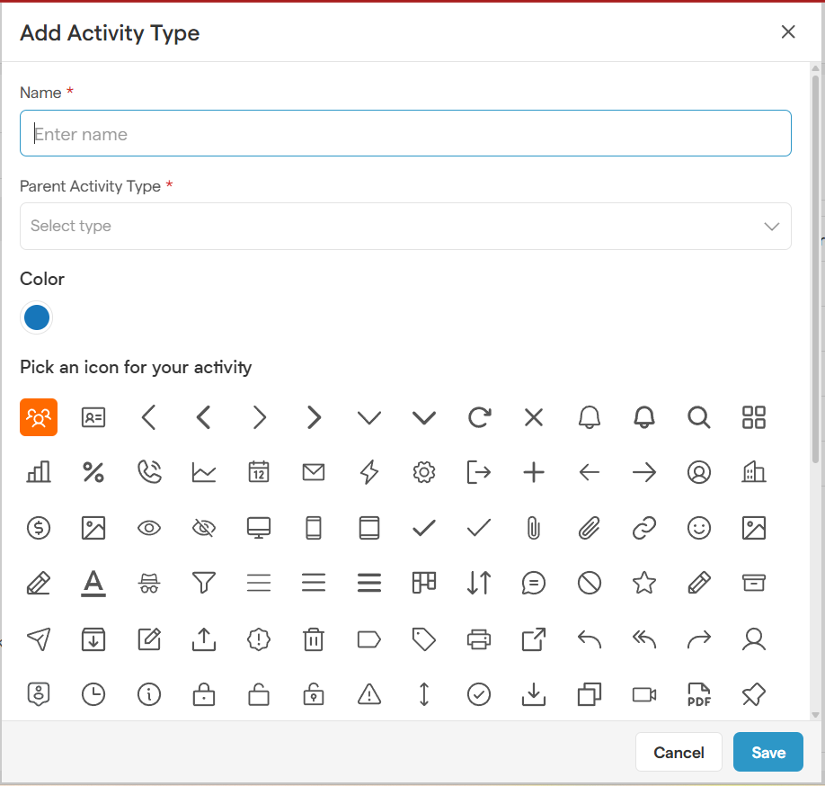The width and height of the screenshot is (825, 786).
Task: Click the blue color swatch
Action: 37,317
